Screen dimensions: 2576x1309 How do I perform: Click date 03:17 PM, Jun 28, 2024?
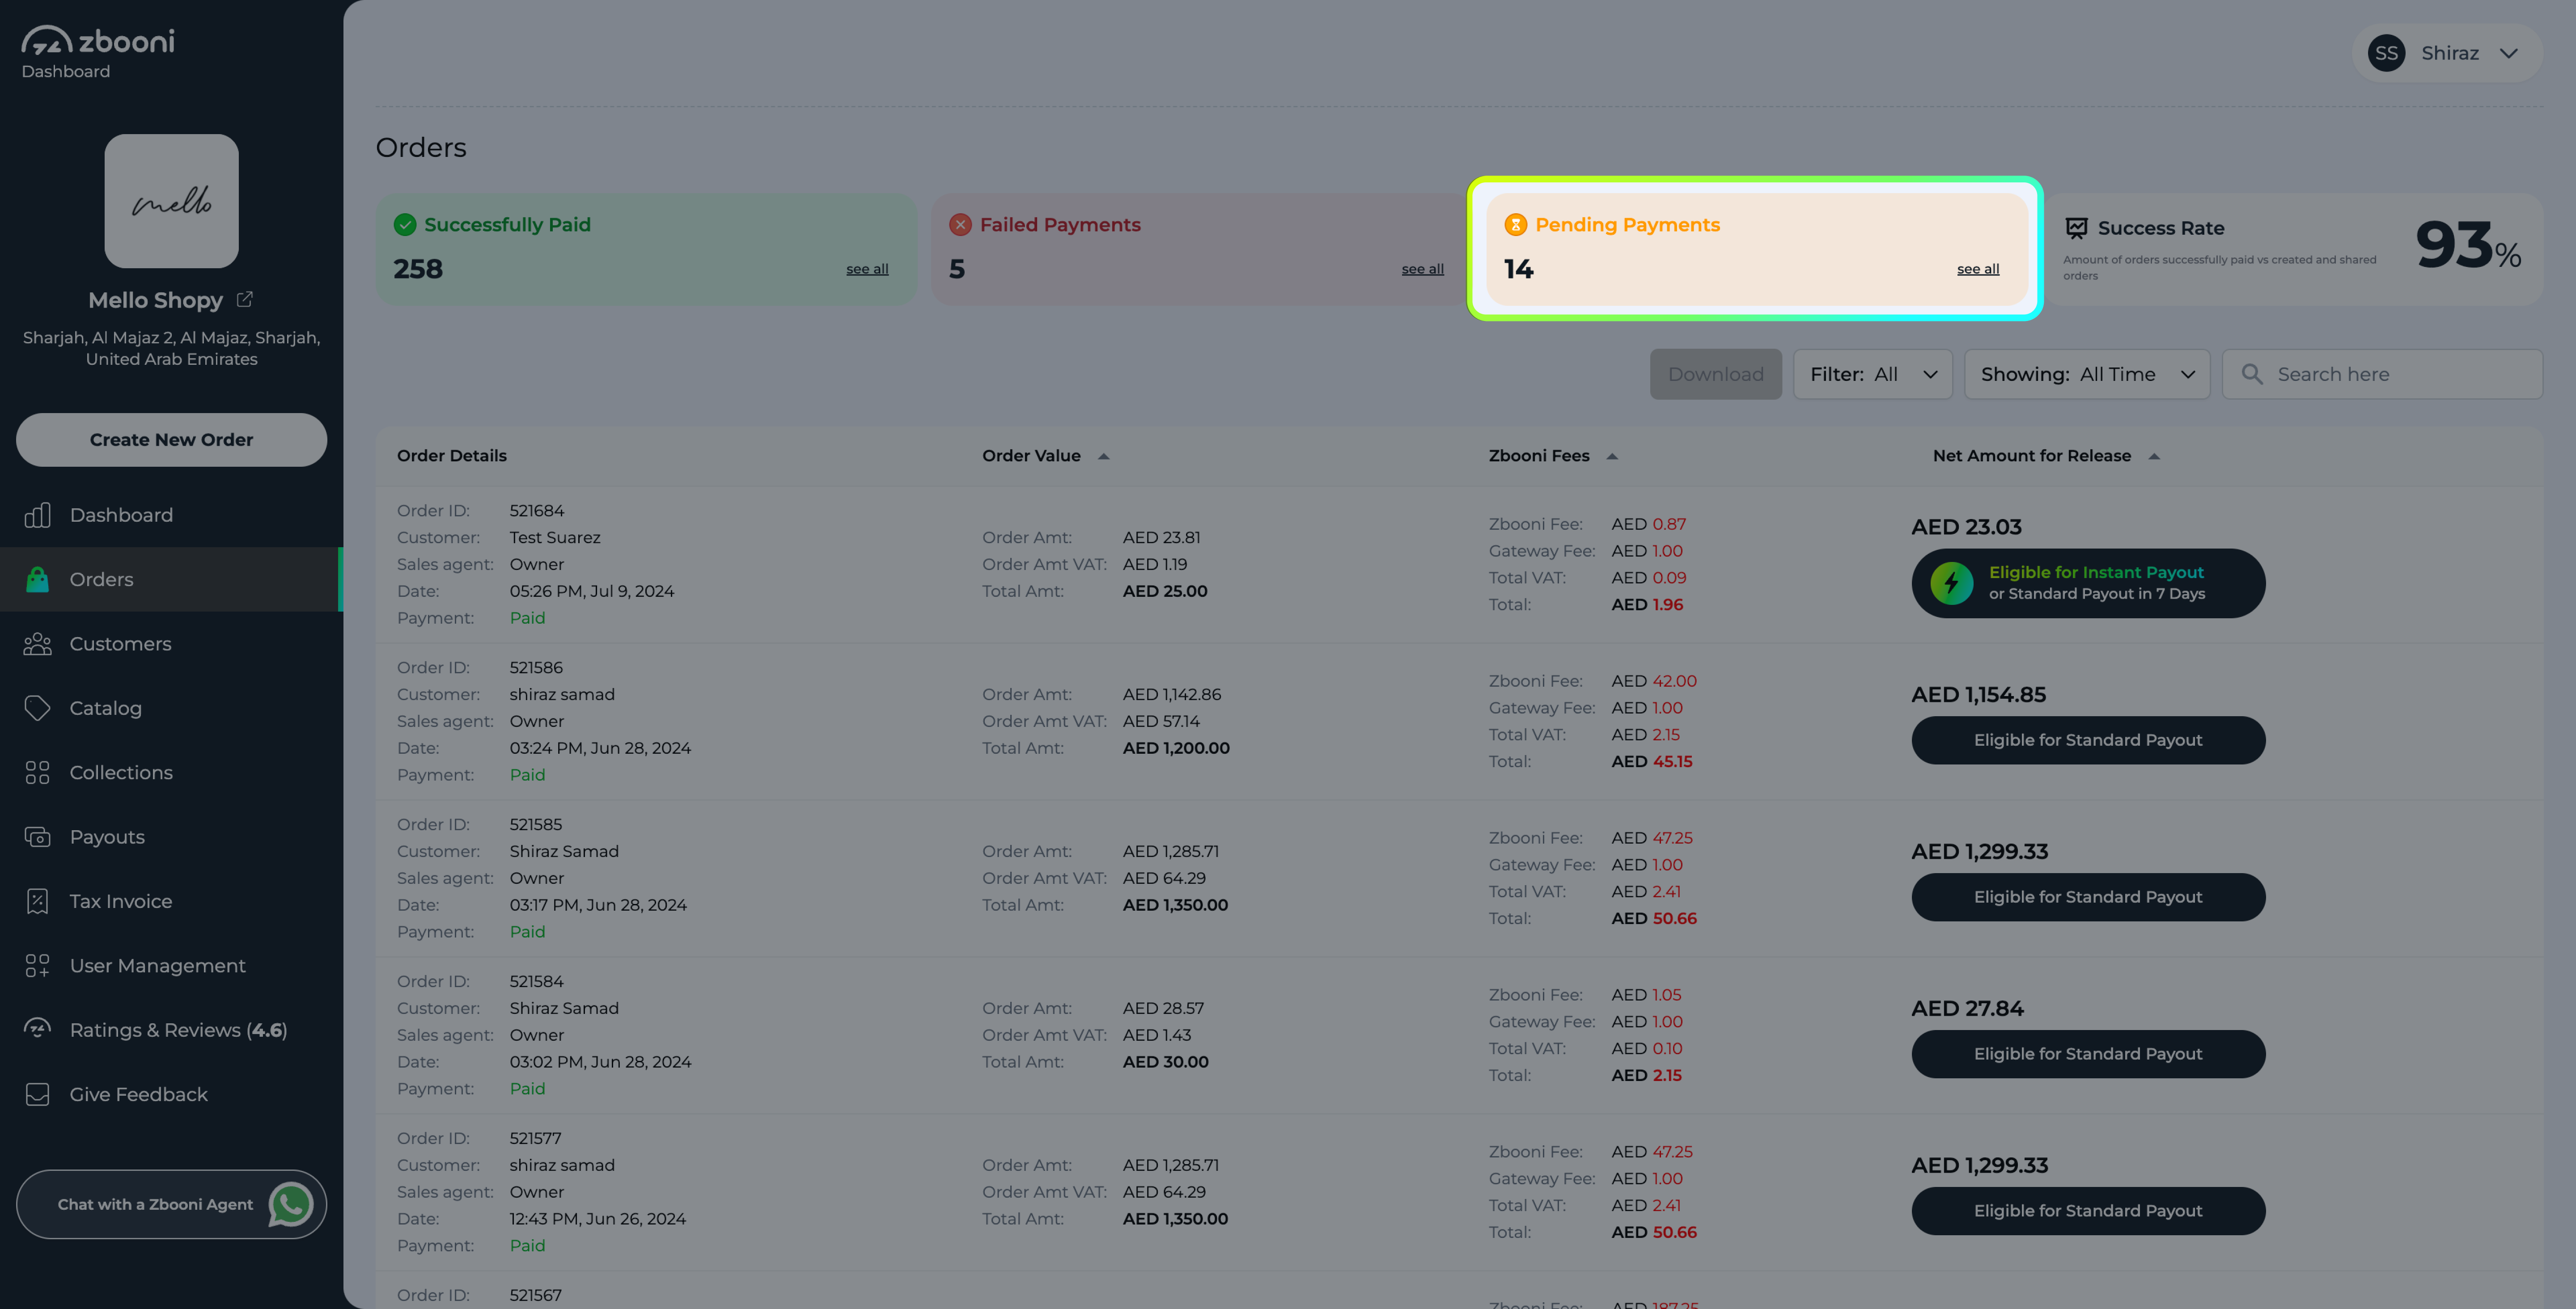click(x=598, y=905)
